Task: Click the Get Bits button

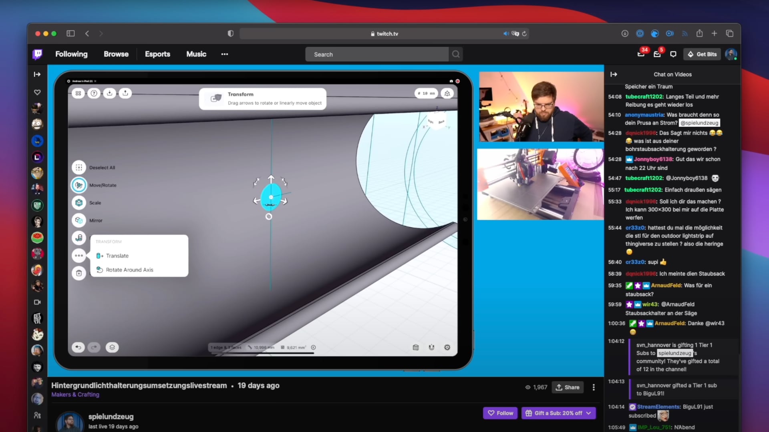Action: point(702,54)
